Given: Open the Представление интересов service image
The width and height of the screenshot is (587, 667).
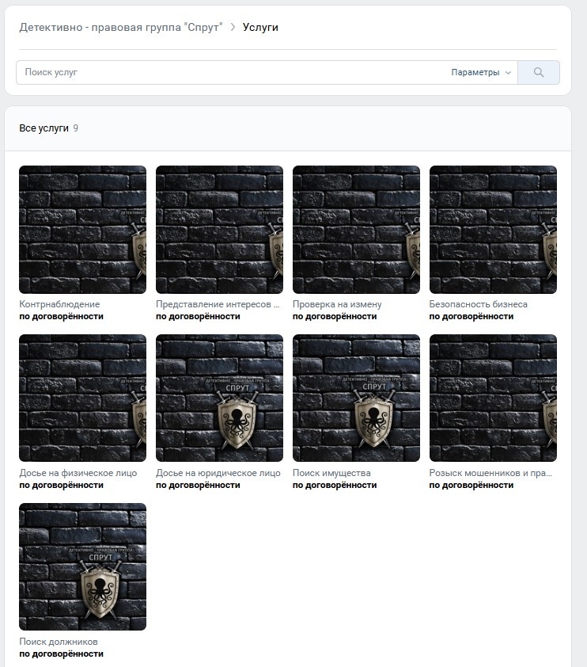Looking at the screenshot, I should [220, 230].
